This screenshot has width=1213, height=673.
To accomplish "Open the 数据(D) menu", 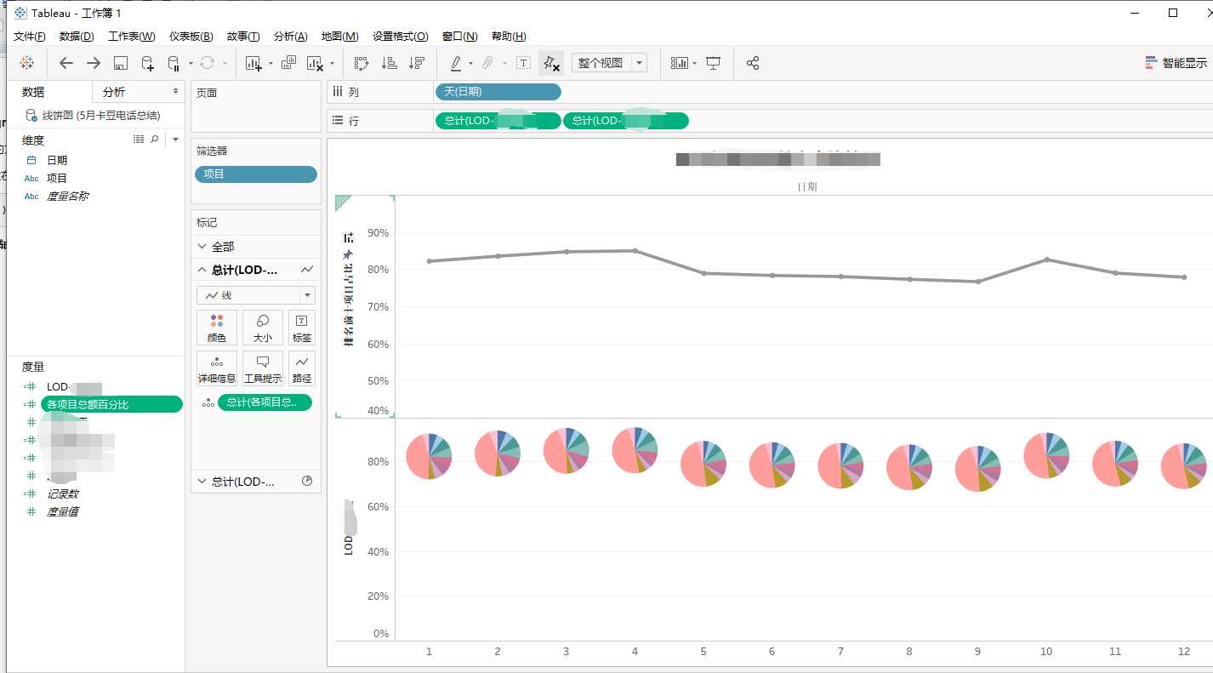I will (x=77, y=37).
